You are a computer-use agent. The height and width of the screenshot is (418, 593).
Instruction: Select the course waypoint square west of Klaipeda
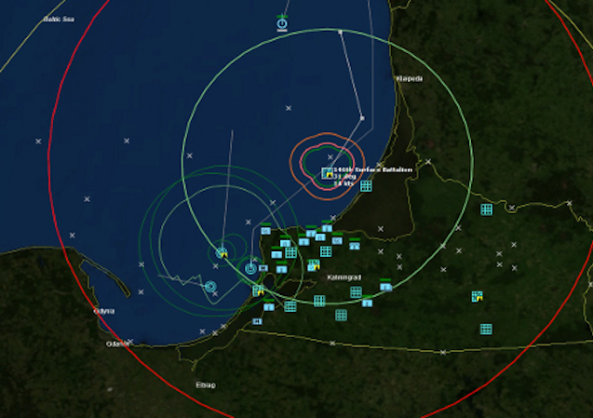coord(362,118)
